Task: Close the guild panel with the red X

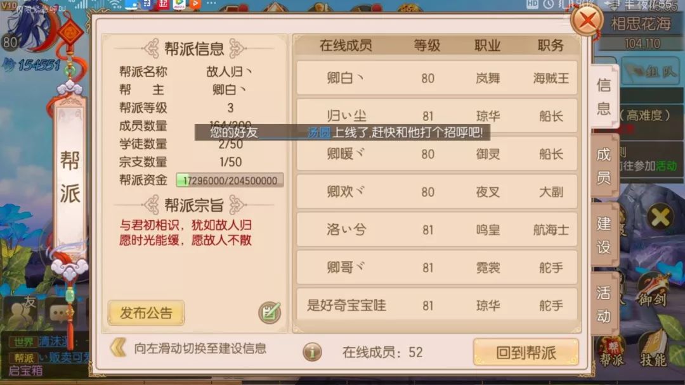Action: pos(587,20)
